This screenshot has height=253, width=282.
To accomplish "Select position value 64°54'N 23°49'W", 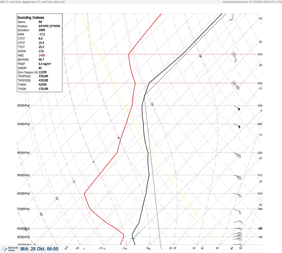I will pos(49,26).
